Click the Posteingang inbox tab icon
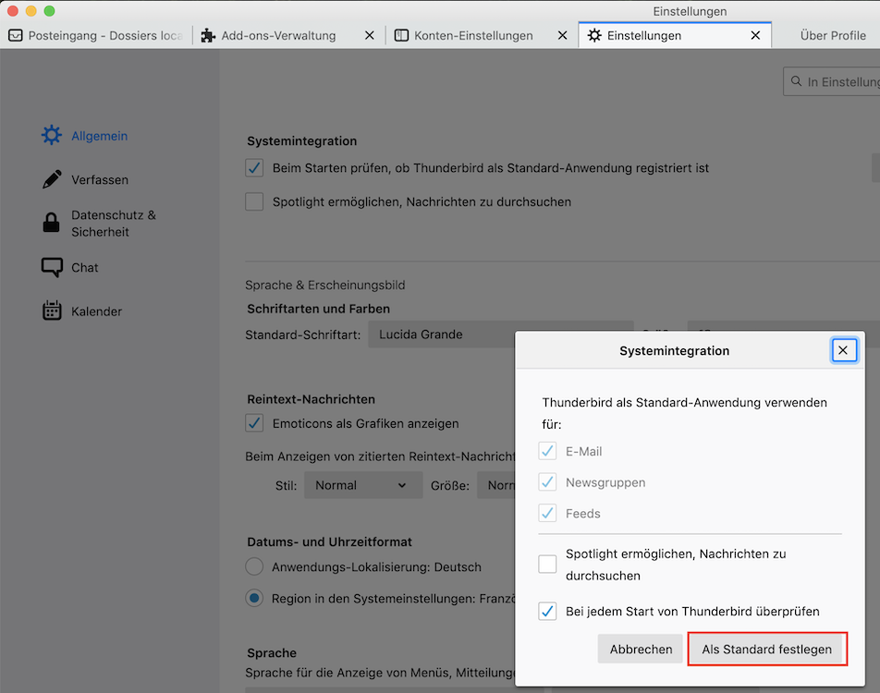Screen dimensions: 880x693 (16, 35)
